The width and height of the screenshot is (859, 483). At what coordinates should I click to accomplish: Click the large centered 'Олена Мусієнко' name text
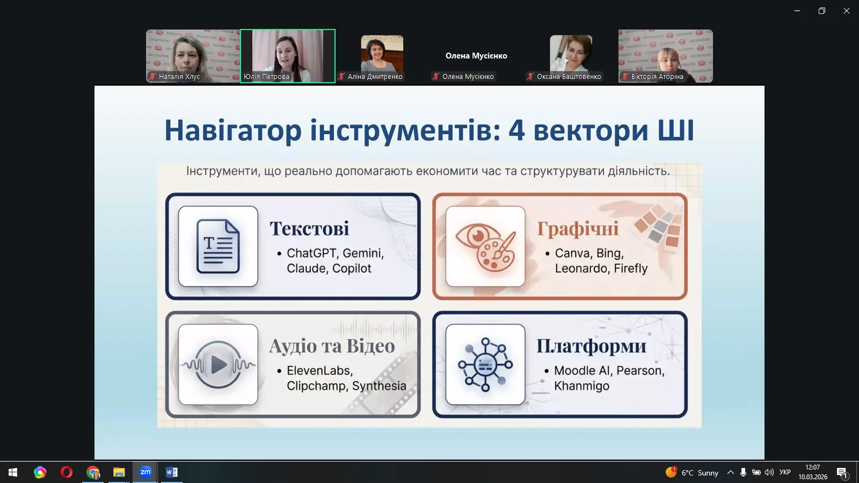click(x=476, y=56)
